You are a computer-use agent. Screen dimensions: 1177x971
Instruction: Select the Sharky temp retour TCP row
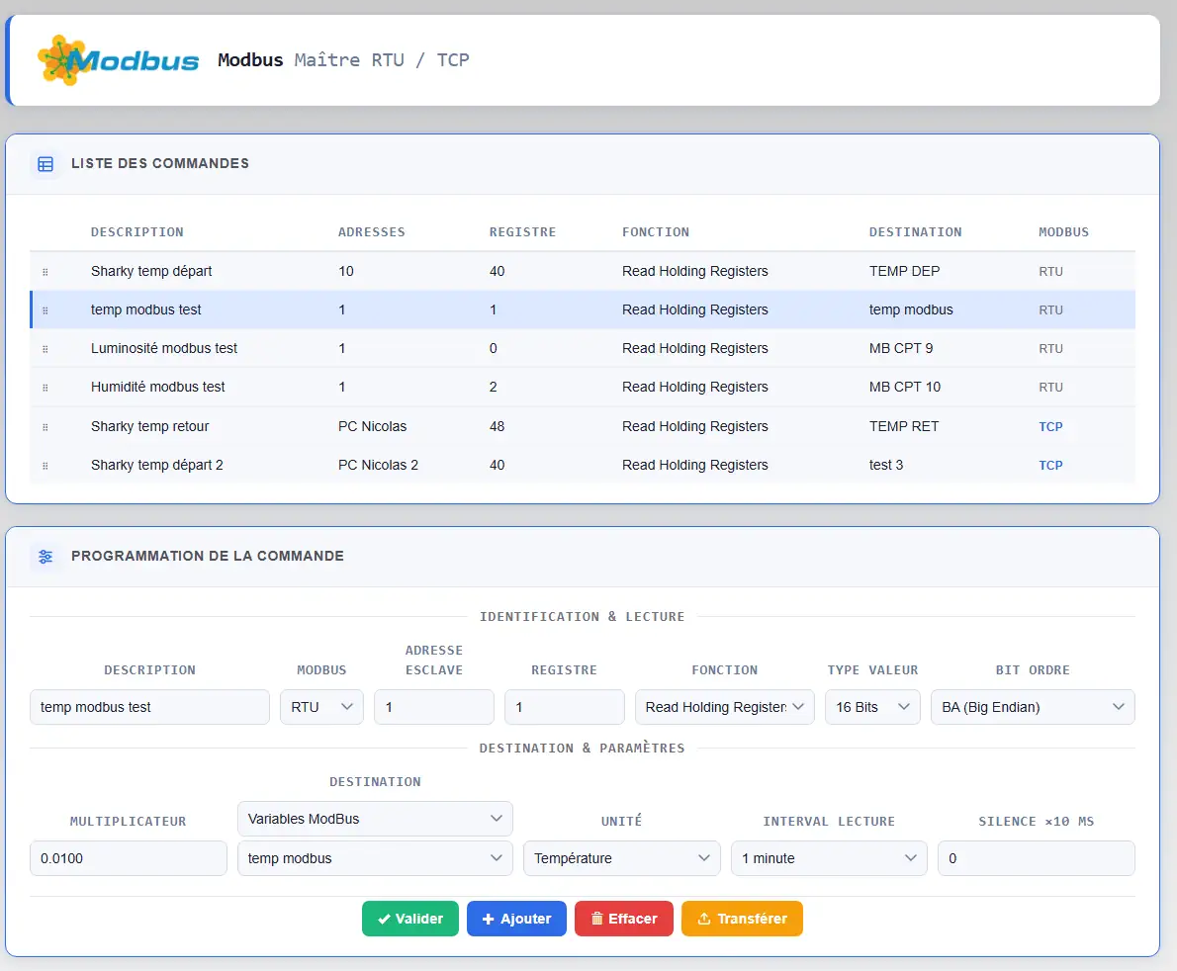(x=583, y=426)
